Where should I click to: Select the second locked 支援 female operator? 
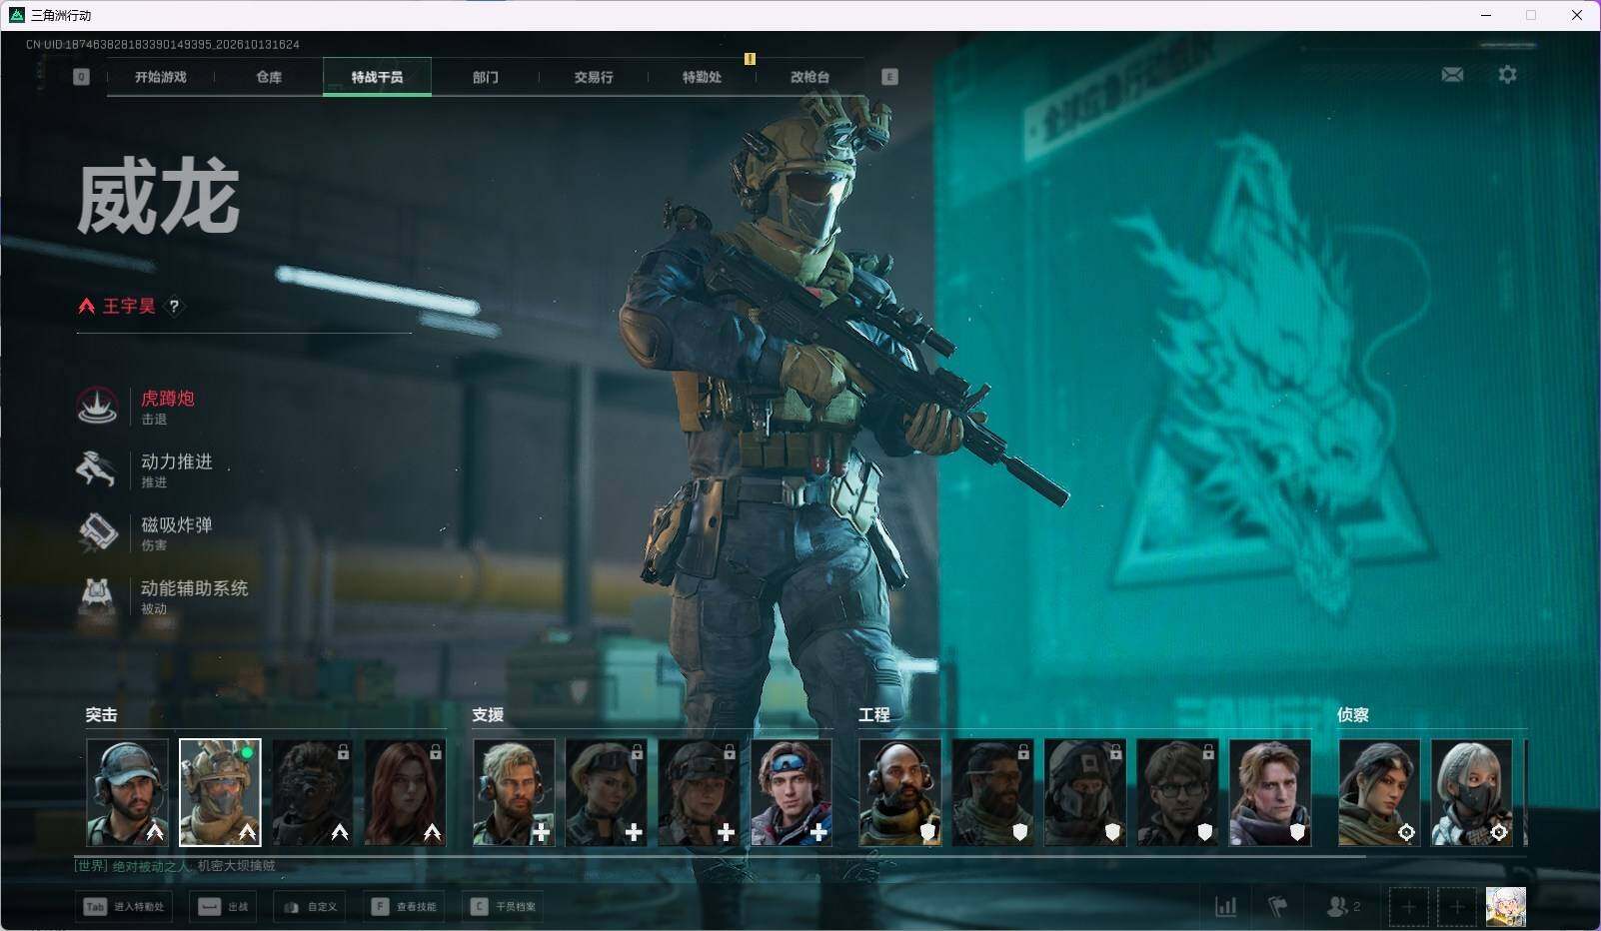click(x=699, y=792)
